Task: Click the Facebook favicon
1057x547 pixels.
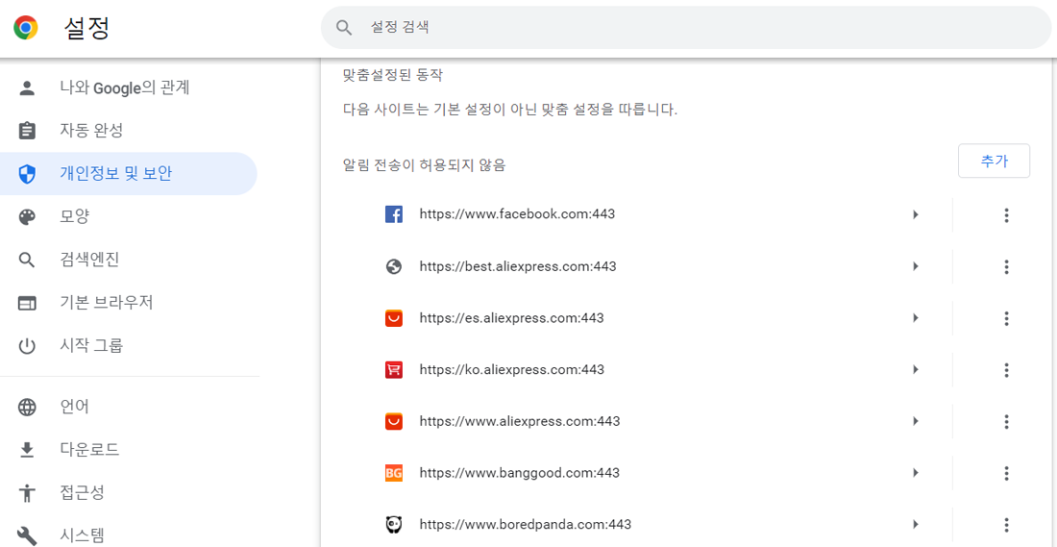Action: pyautogui.click(x=394, y=215)
